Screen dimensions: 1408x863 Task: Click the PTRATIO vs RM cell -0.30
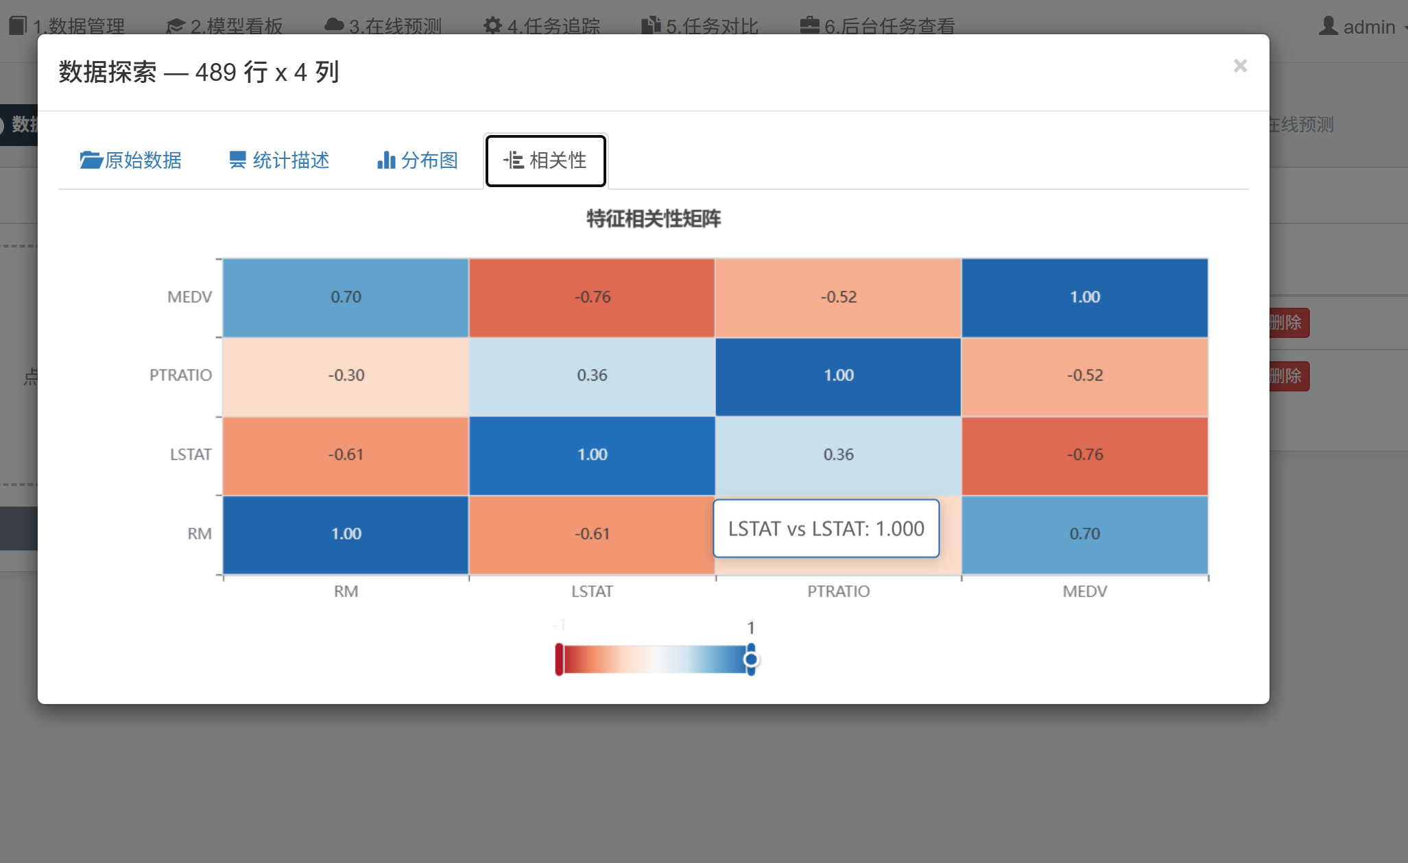tap(346, 376)
